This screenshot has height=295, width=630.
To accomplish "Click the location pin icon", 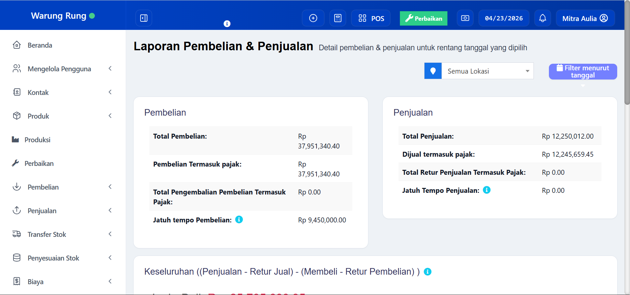I will (x=433, y=71).
